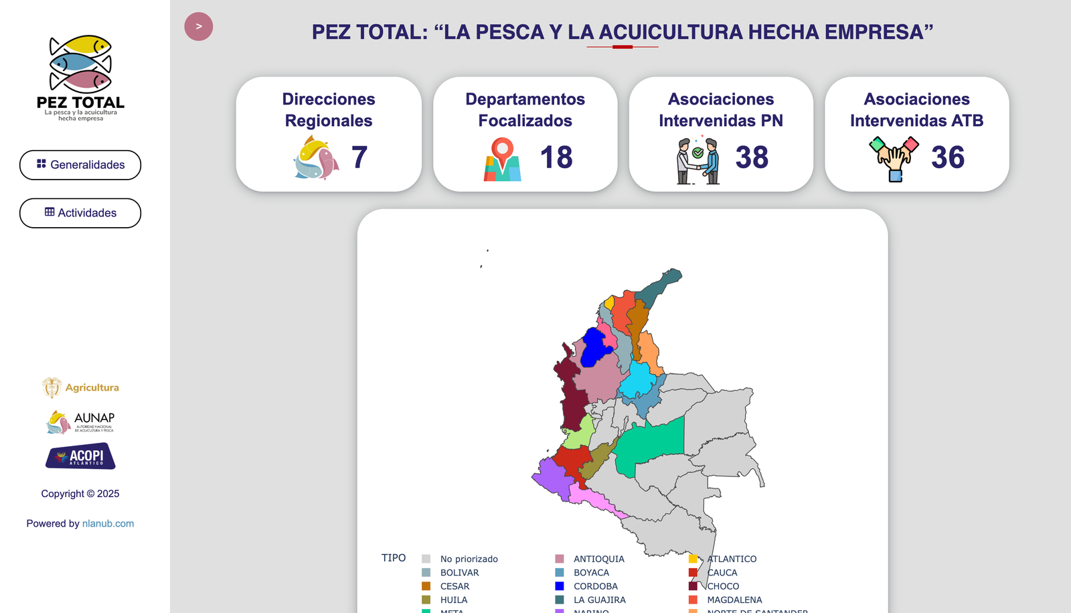
Task: Click the AUNAP logo
Action: (x=80, y=422)
